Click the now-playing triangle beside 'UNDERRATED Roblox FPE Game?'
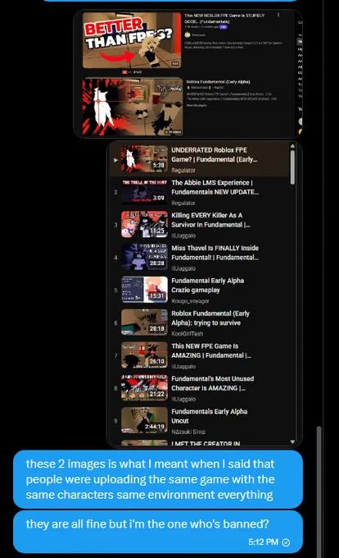The height and width of the screenshot is (558, 339). [115, 160]
